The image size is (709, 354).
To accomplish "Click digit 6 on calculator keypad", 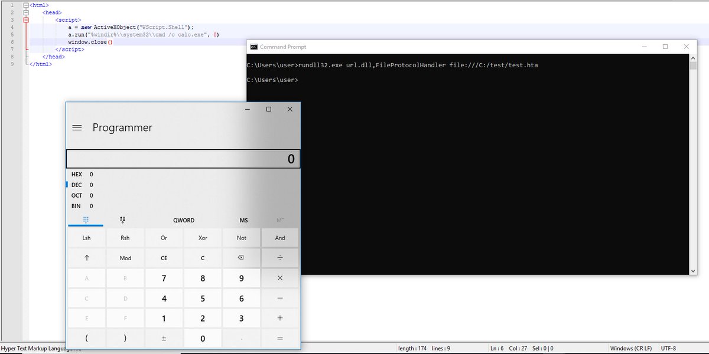I will point(241,299).
